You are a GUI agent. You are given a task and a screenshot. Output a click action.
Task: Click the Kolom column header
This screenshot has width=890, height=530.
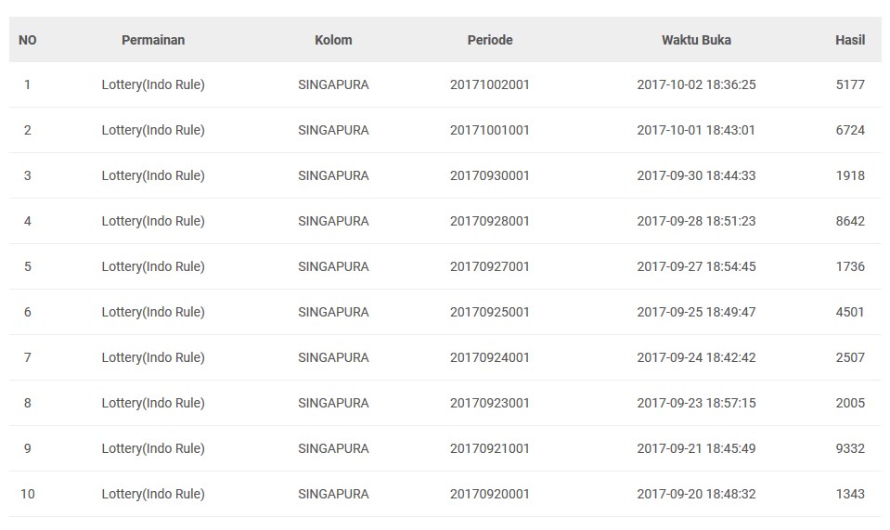333,40
